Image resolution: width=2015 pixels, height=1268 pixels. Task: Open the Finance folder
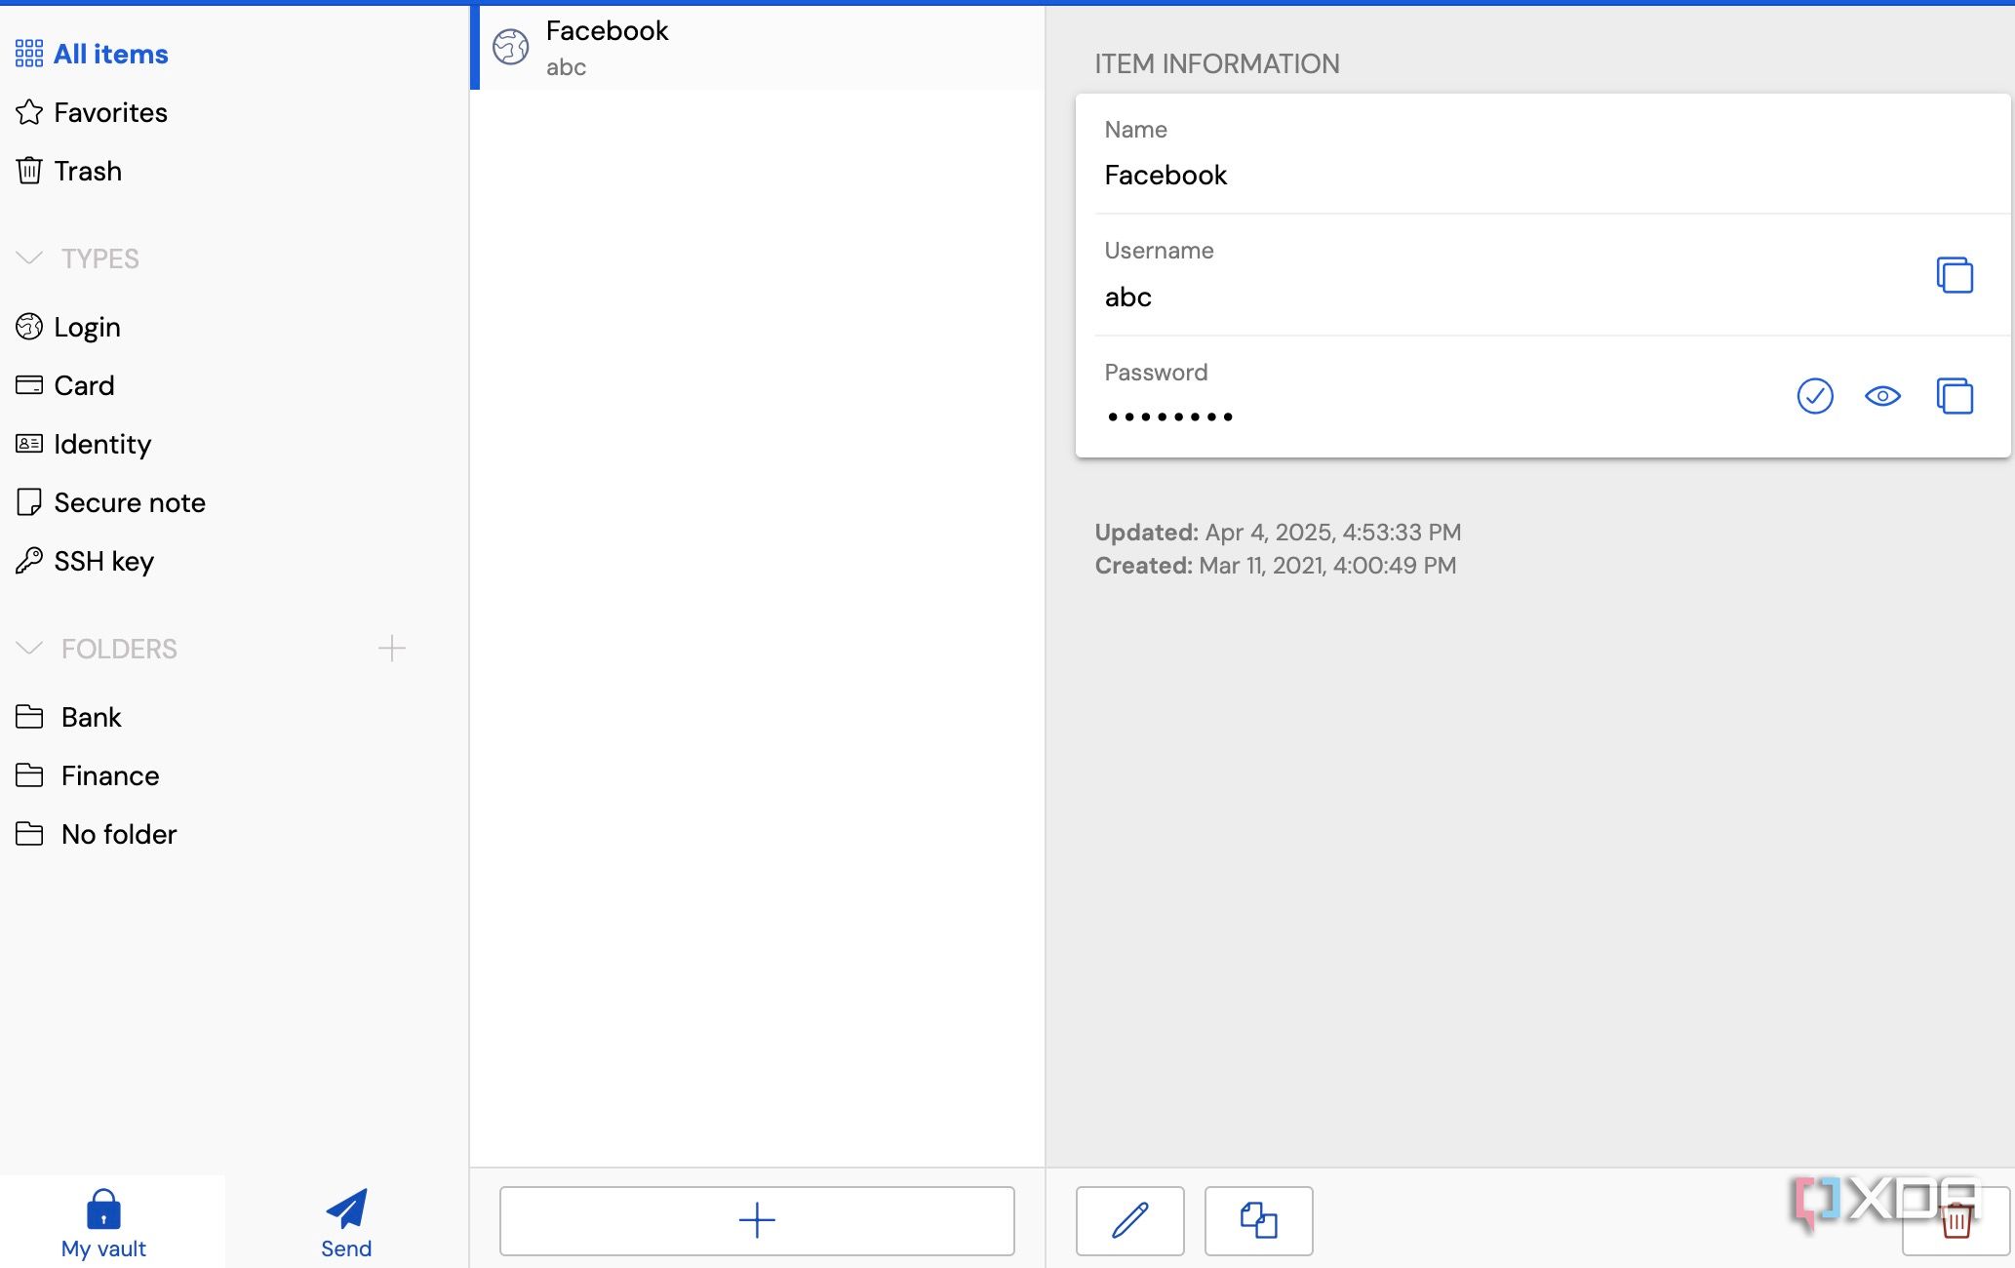(x=110, y=775)
